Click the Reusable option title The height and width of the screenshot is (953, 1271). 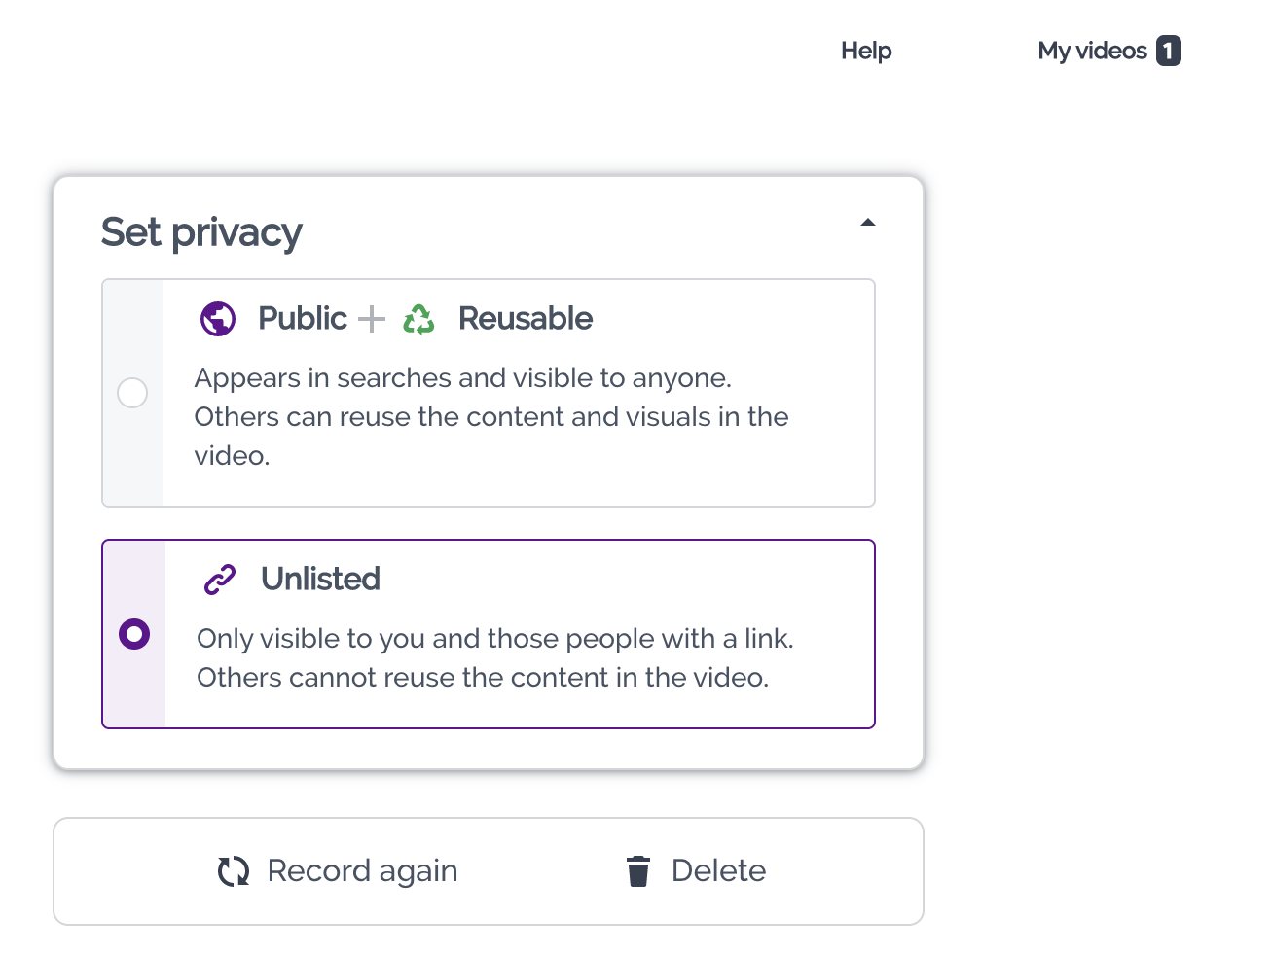click(x=526, y=319)
